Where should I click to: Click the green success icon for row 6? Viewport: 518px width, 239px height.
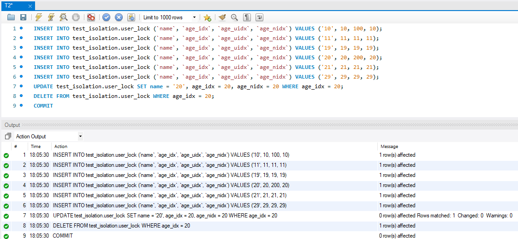[x=6, y=206]
